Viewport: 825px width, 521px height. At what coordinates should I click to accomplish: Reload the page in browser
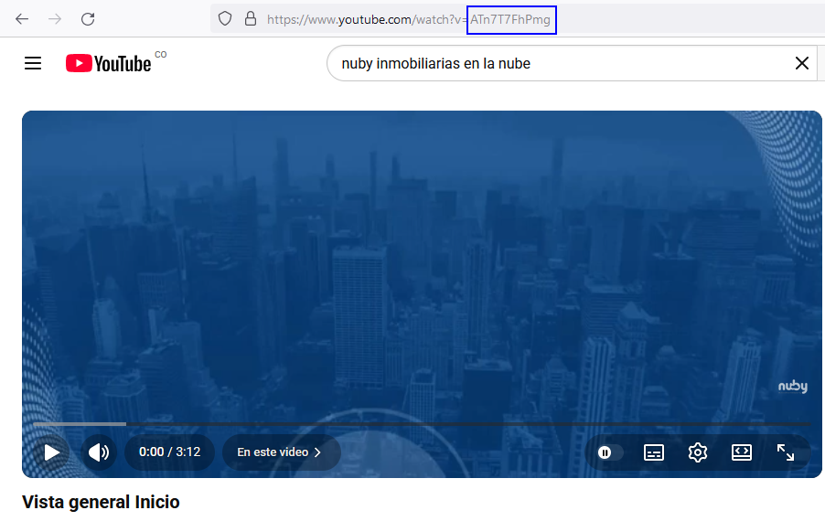tap(88, 18)
